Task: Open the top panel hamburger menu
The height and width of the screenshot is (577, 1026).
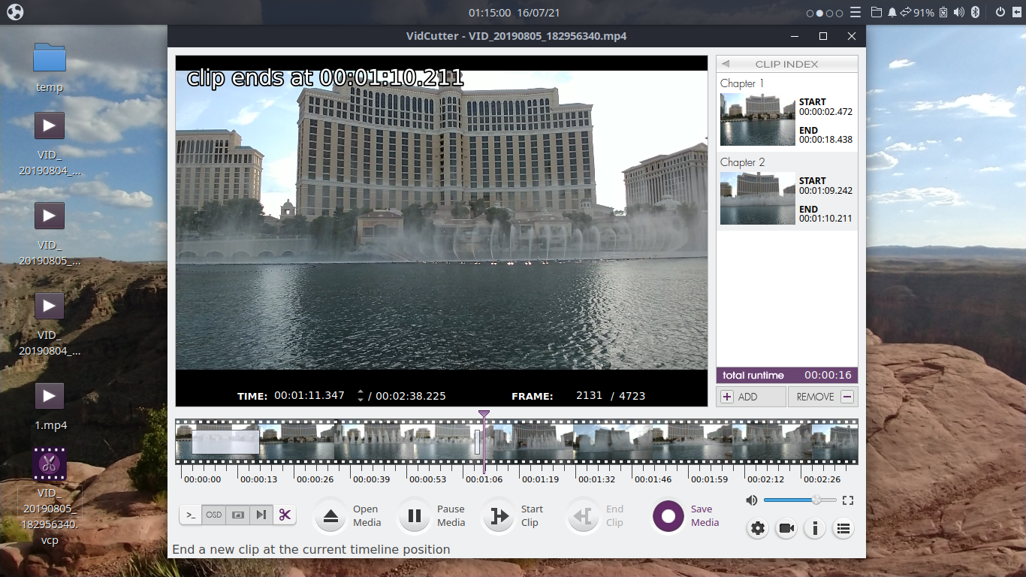Action: click(x=855, y=12)
